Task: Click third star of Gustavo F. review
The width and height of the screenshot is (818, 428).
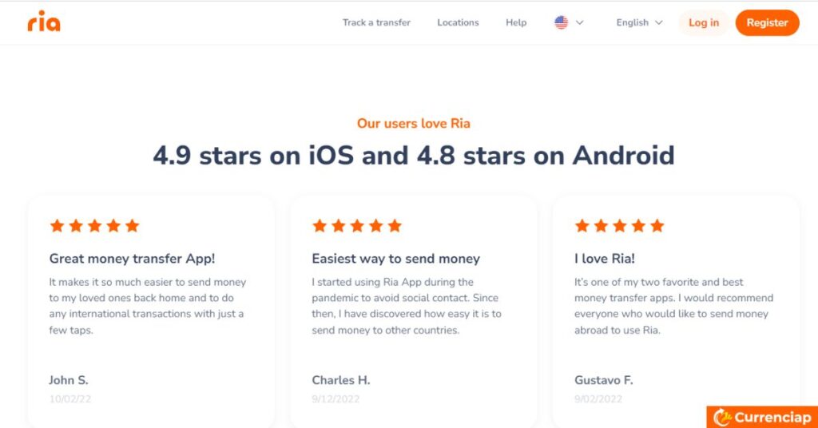Action: click(x=620, y=226)
